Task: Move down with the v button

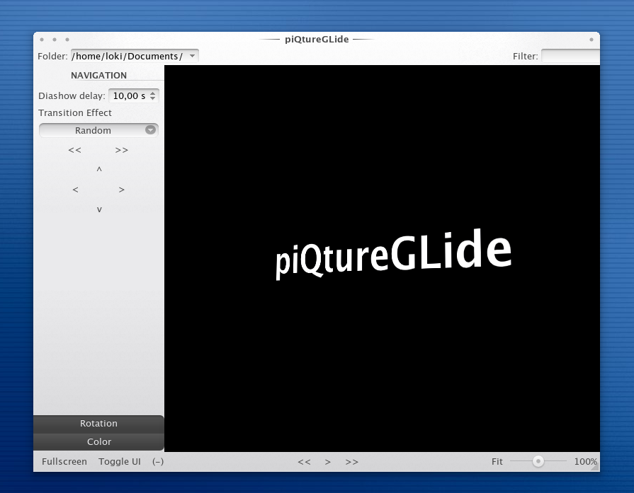Action: pos(99,209)
